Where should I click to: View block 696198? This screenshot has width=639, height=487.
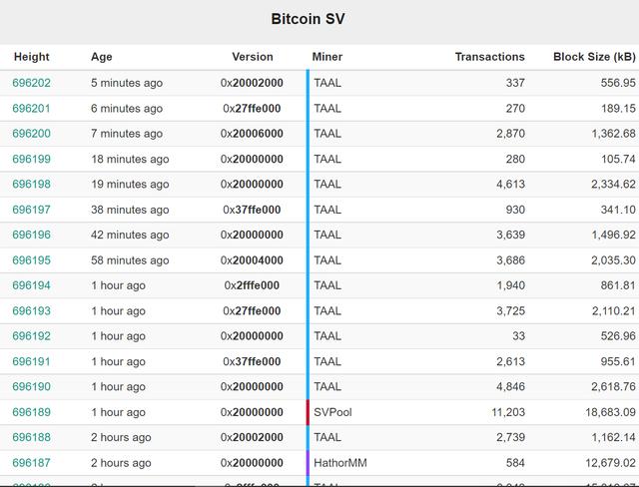(31, 184)
